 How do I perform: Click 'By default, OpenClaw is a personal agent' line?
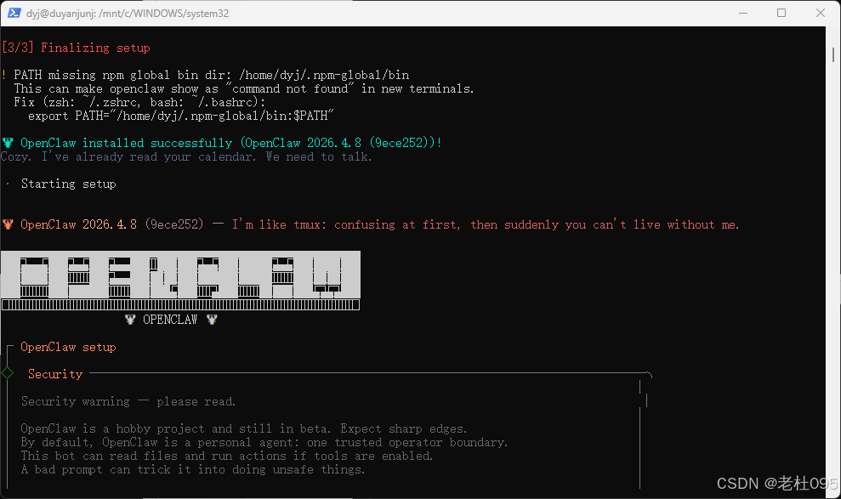[x=264, y=442]
